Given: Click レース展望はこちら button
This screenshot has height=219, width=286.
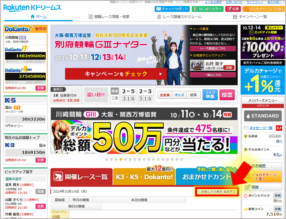Looking at the screenshot, I should [x=213, y=49].
